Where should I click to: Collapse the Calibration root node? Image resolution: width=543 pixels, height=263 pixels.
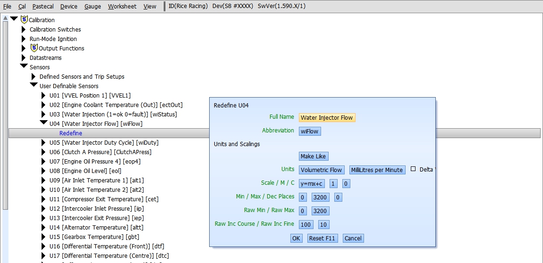point(14,19)
